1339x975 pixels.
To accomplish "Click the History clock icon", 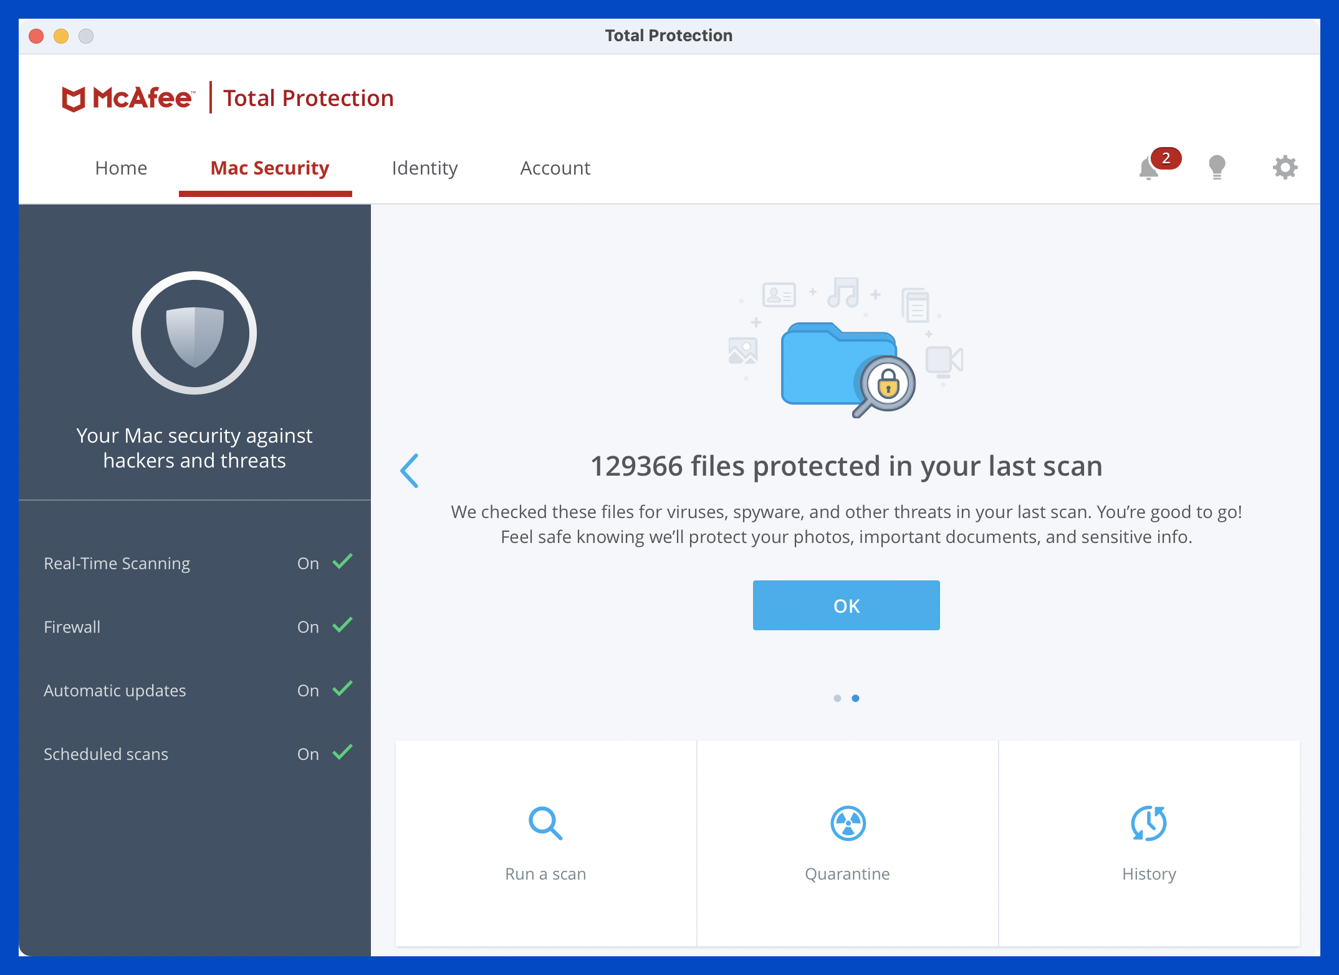I will (x=1149, y=824).
